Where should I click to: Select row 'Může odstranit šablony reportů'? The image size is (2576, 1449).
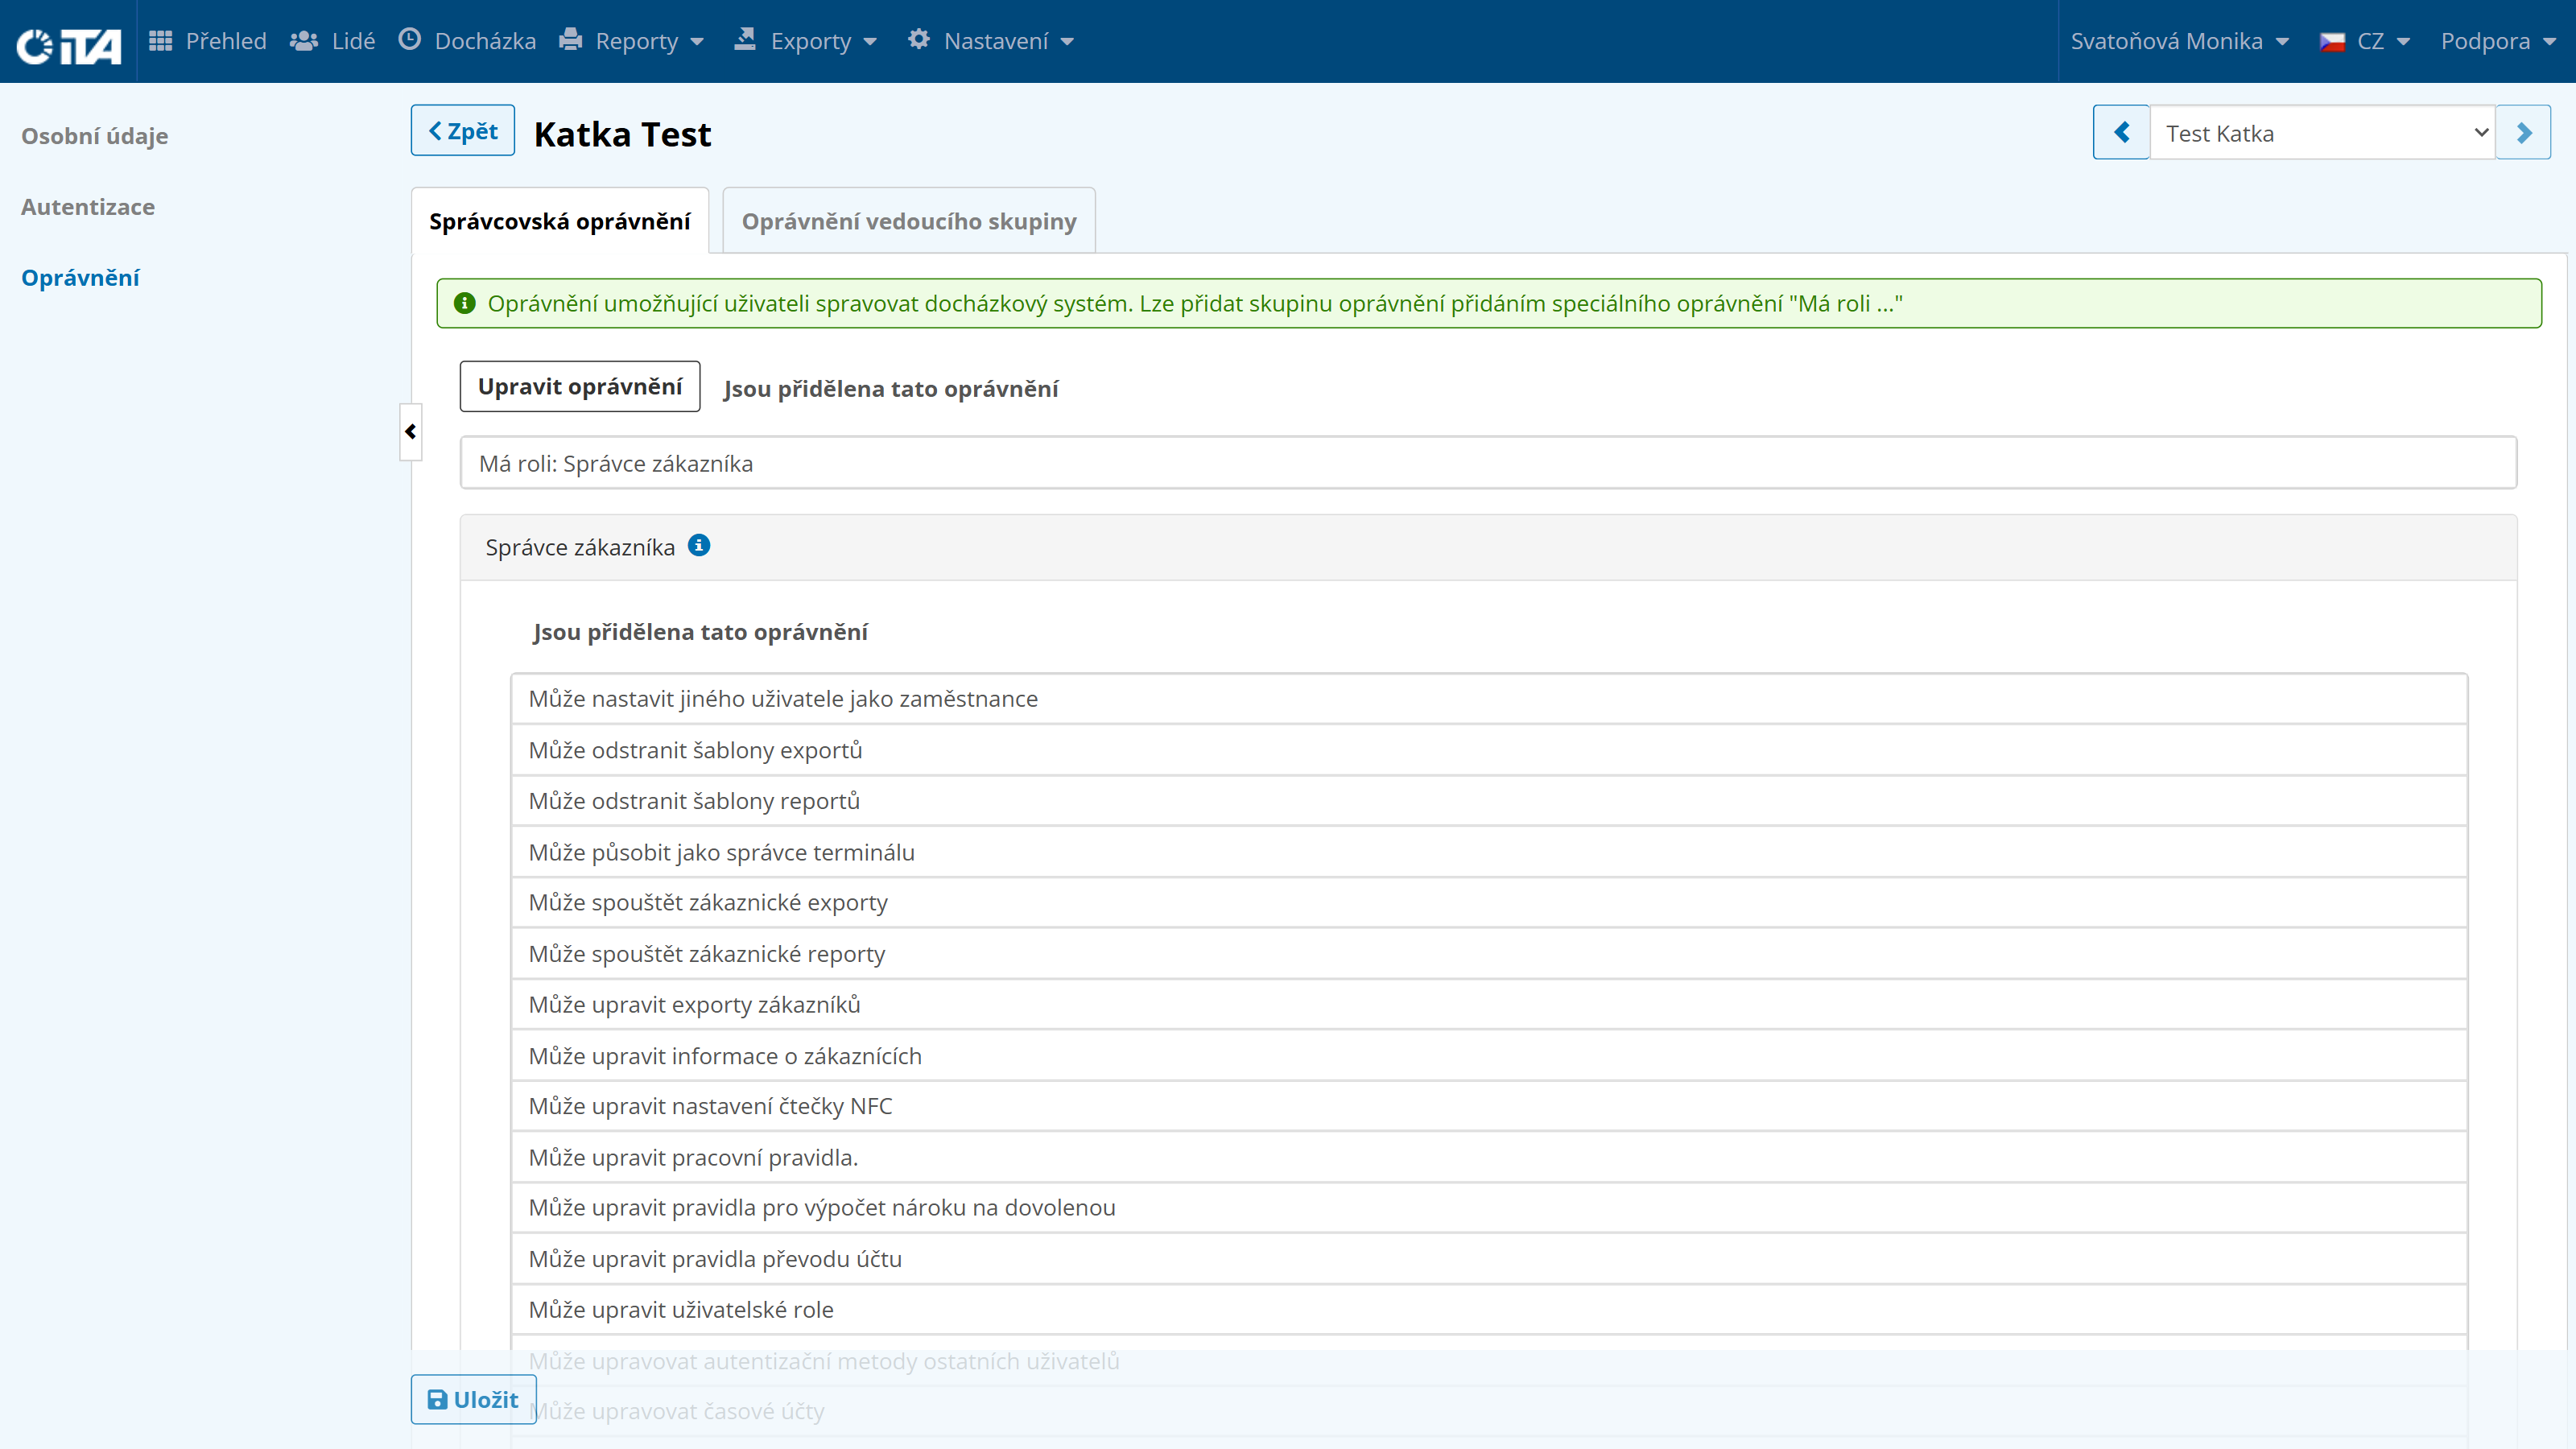pyautogui.click(x=1489, y=801)
